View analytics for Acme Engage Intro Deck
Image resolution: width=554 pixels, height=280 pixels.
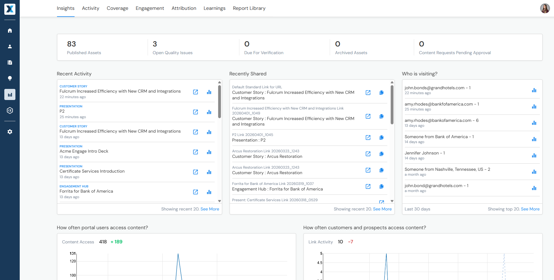(x=209, y=152)
